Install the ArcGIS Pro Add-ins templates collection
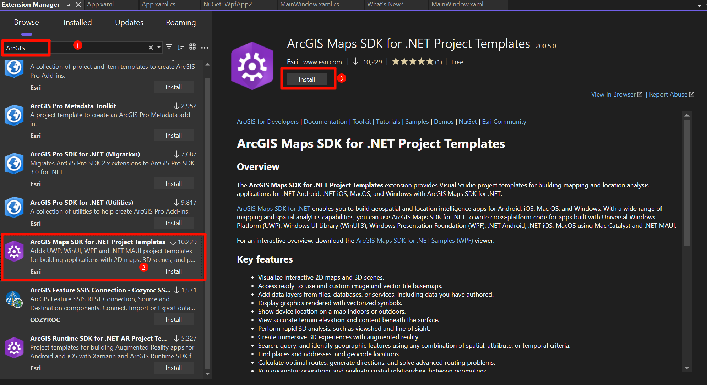This screenshot has height=385, width=707. pyautogui.click(x=174, y=87)
